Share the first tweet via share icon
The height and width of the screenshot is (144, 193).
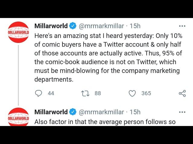coord(182,93)
